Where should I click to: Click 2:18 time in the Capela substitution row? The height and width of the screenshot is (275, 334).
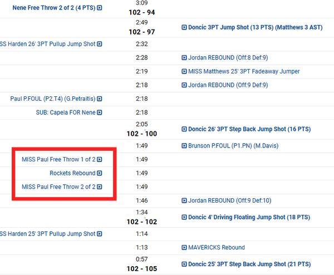(x=142, y=112)
